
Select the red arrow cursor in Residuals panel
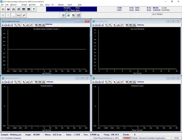tap(24, 82)
